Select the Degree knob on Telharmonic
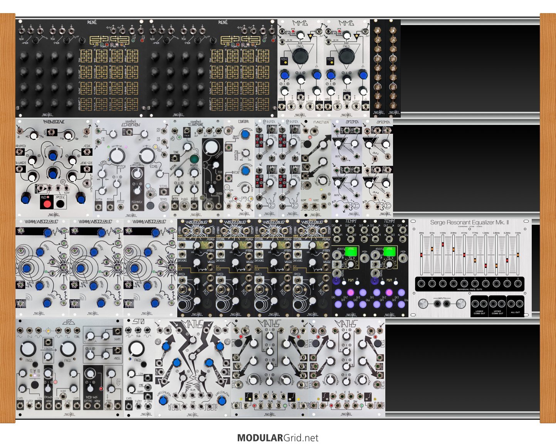This screenshot has height=446, width=556. pos(195,173)
